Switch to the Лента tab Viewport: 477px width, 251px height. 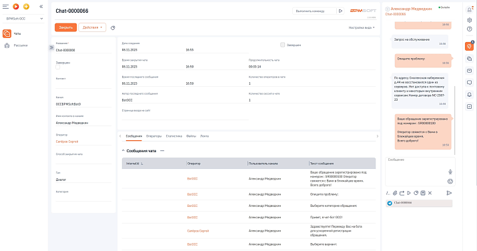pyautogui.click(x=204, y=136)
